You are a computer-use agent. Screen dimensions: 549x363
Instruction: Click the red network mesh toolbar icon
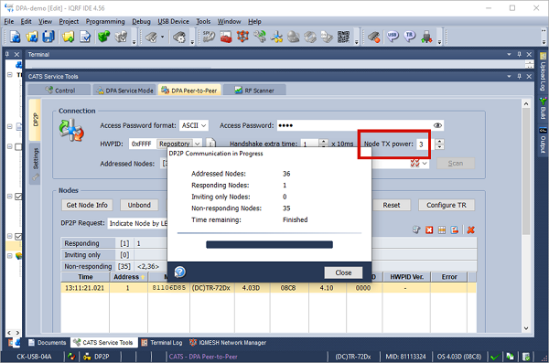[x=242, y=37]
